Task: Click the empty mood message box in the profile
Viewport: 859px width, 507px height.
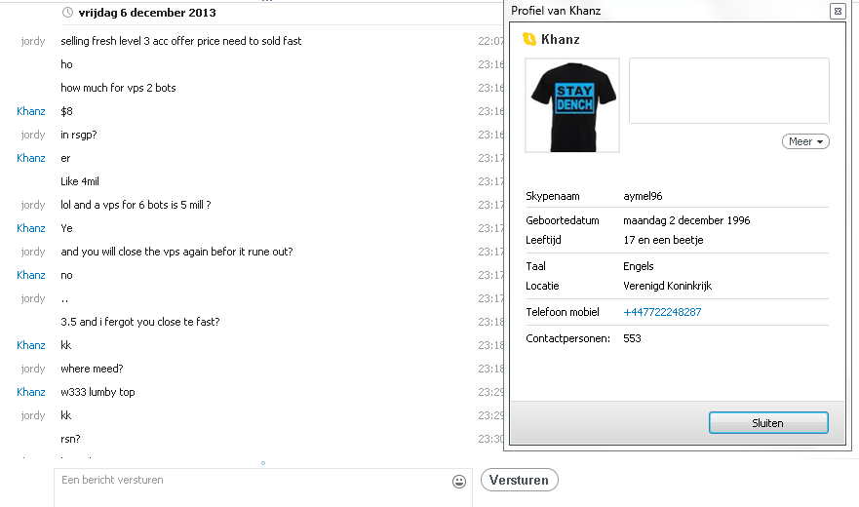Action: coord(728,91)
